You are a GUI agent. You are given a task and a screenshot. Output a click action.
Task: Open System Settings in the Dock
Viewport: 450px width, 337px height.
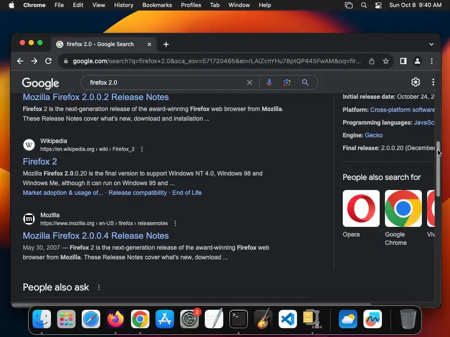(189, 319)
